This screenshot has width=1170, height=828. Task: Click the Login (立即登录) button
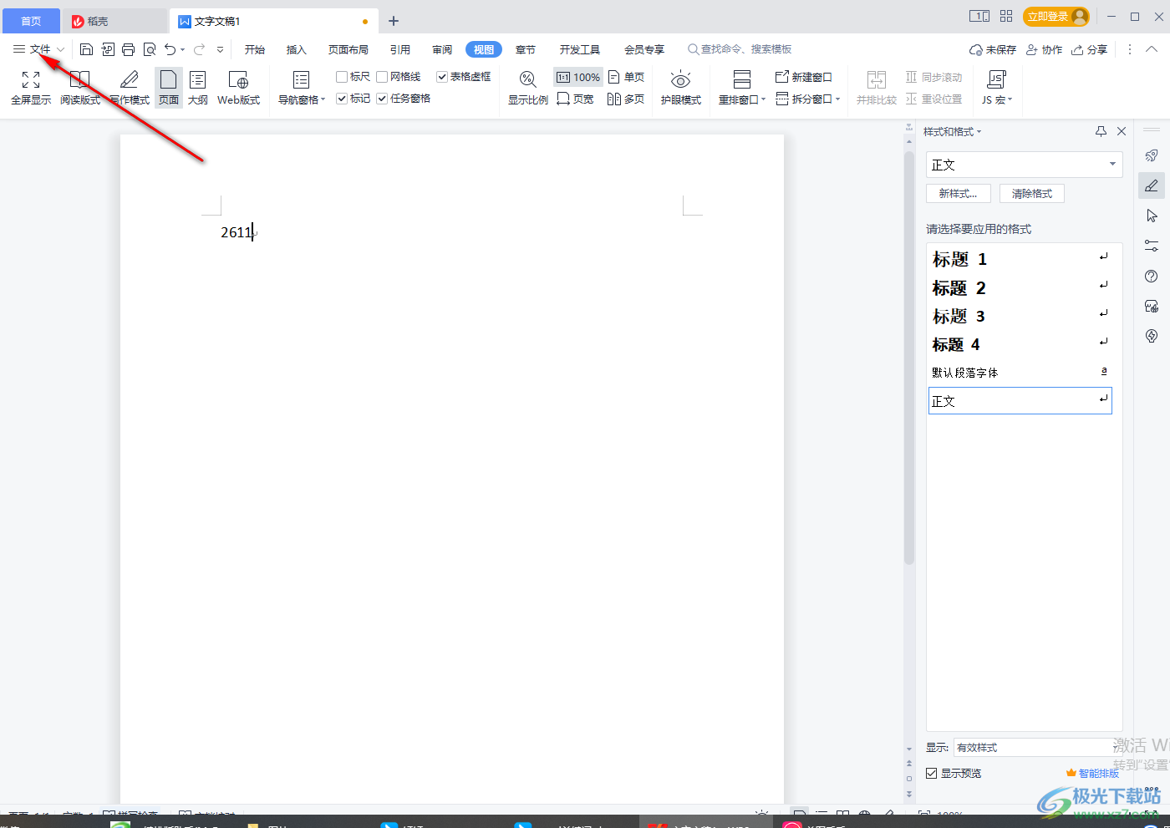1056,17
